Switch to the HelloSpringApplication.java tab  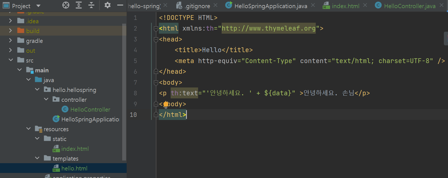point(271,6)
